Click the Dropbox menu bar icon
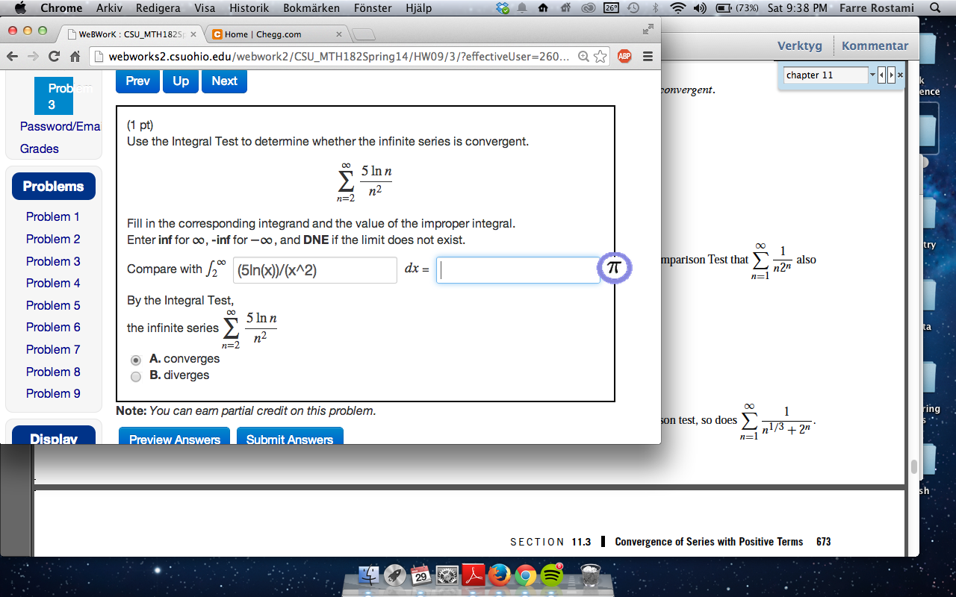Image resolution: width=956 pixels, height=597 pixels. tap(502, 8)
